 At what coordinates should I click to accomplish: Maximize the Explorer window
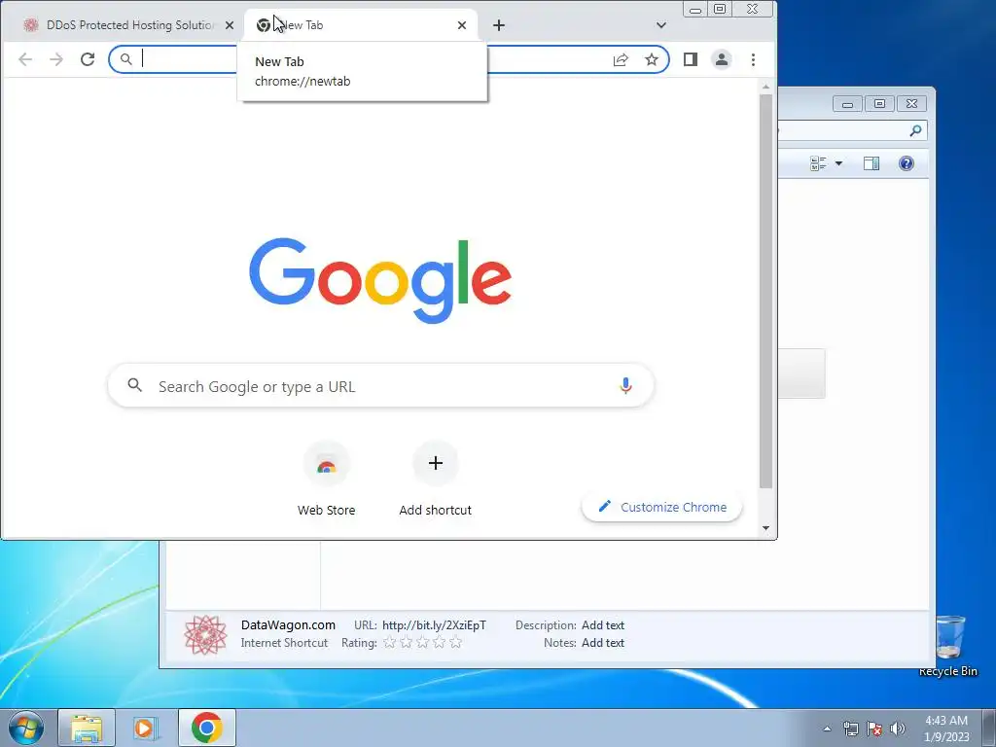click(x=879, y=103)
